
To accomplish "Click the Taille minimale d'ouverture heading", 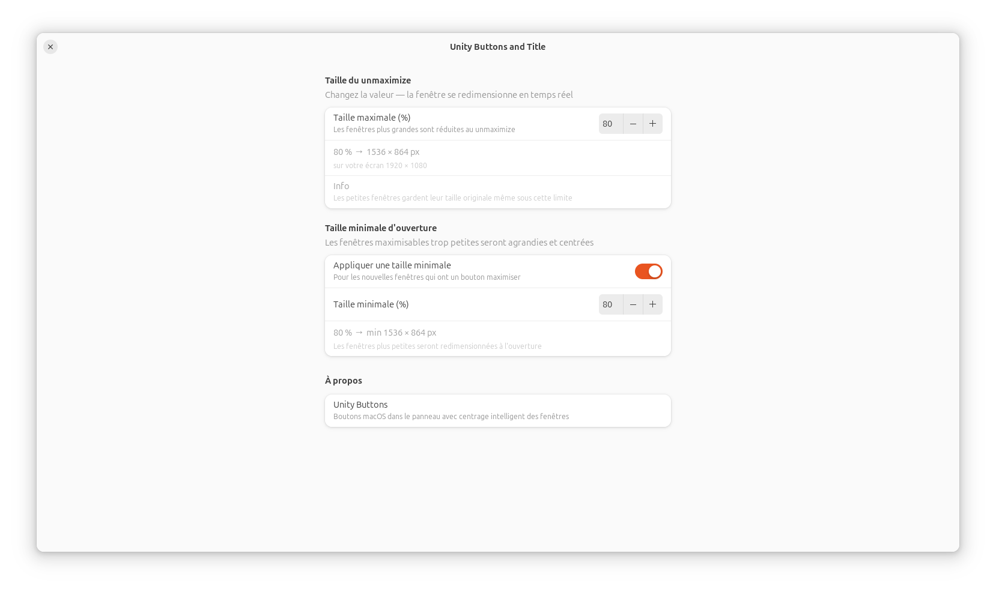I will click(x=381, y=228).
